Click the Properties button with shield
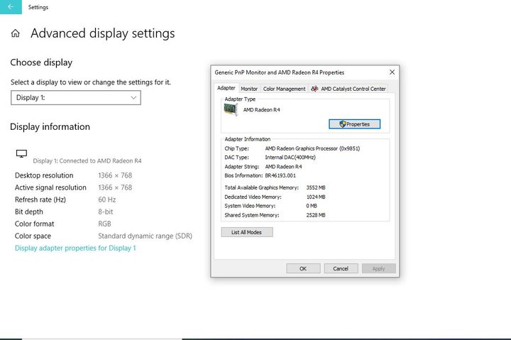 pyautogui.click(x=354, y=124)
